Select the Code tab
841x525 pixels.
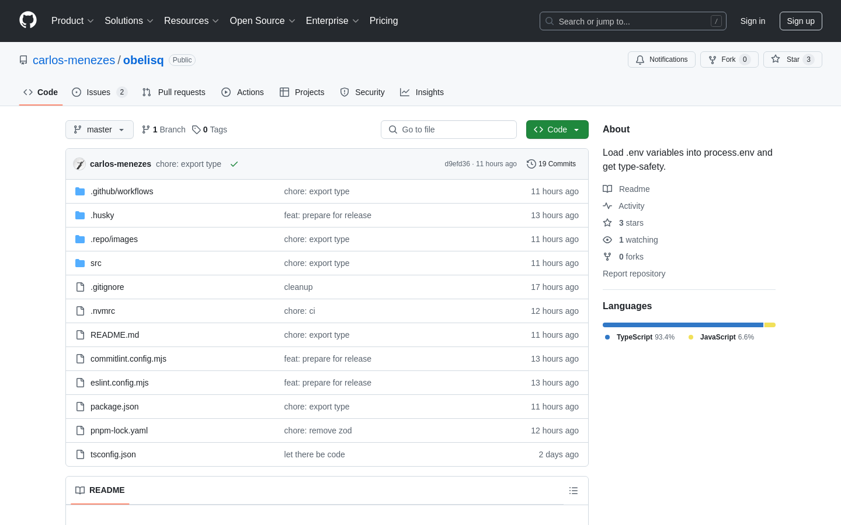tap(40, 92)
